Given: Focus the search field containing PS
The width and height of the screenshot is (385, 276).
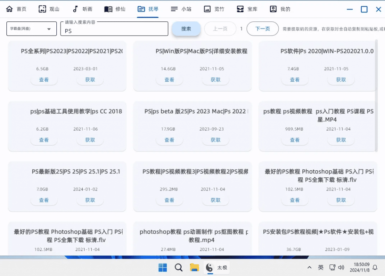Looking at the screenshot, I should 114,29.
